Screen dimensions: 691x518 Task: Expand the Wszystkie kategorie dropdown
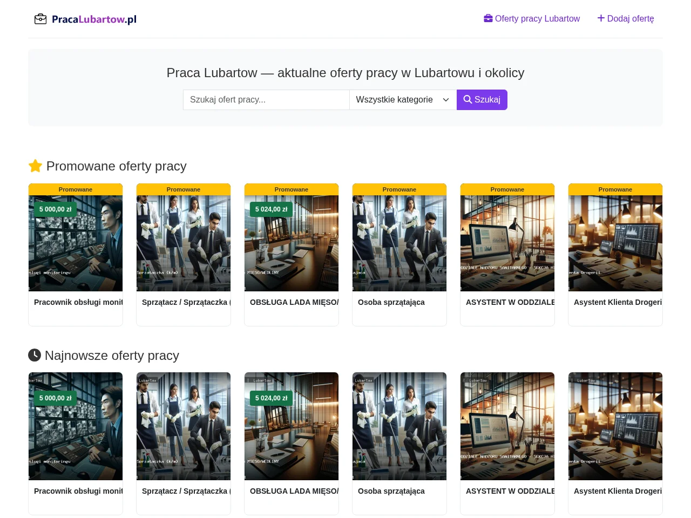[x=403, y=100]
